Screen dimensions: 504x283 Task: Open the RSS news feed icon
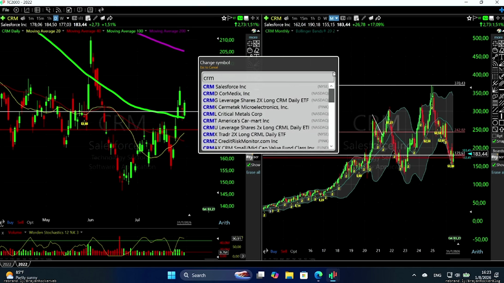[x=58, y=10]
